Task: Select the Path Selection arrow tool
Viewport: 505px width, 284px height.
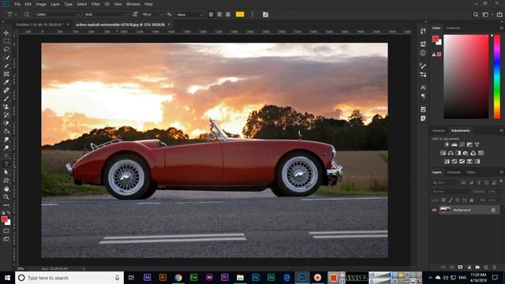Action: 6,172
